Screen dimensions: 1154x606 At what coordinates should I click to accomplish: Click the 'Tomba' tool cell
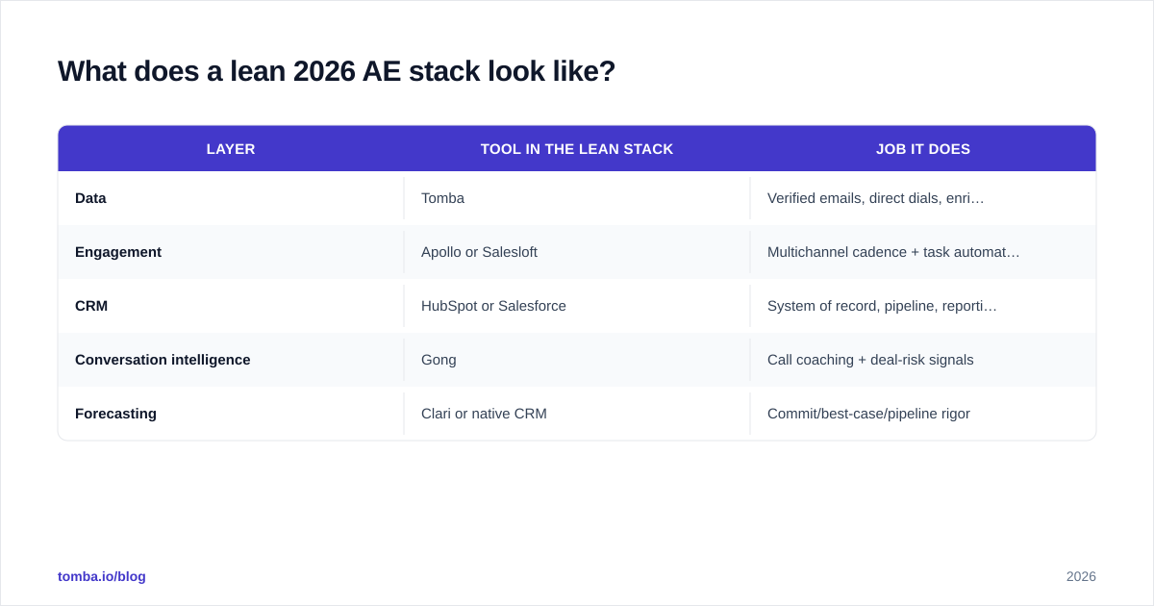(577, 198)
